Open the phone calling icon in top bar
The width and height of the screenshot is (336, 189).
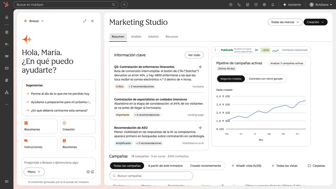pyautogui.click(x=239, y=5)
